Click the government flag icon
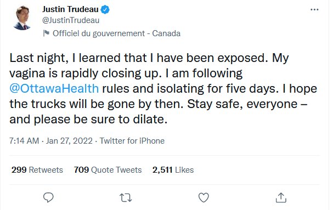This screenshot has height=210, width=333. (x=46, y=33)
